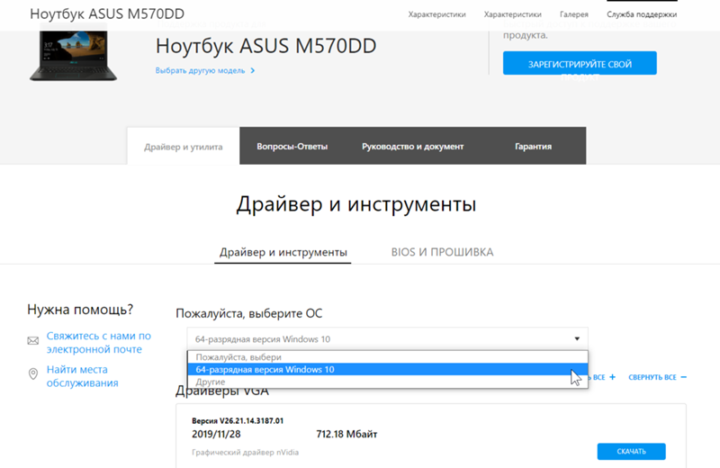Click the date 2019/11/28
Image resolution: width=720 pixels, height=468 pixels.
216,434
